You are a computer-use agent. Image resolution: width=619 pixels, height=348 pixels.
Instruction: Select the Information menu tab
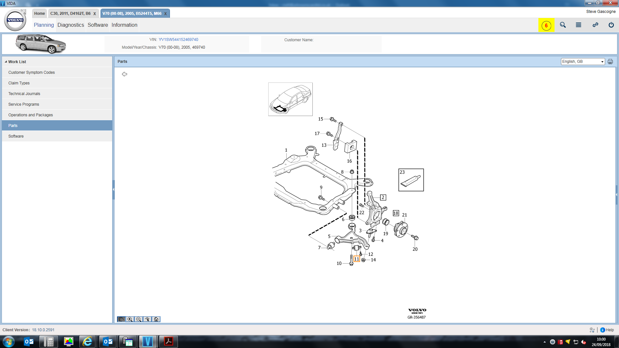(124, 24)
